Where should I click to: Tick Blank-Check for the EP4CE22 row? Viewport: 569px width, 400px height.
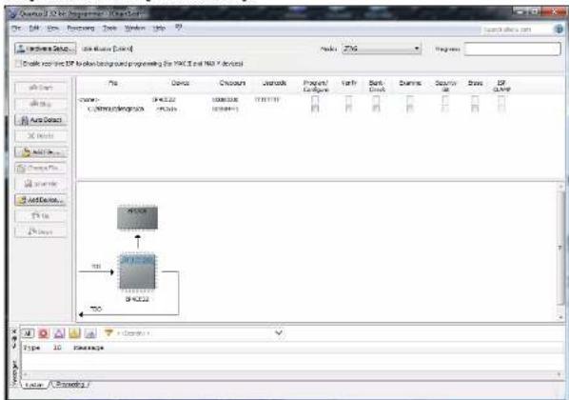376,100
